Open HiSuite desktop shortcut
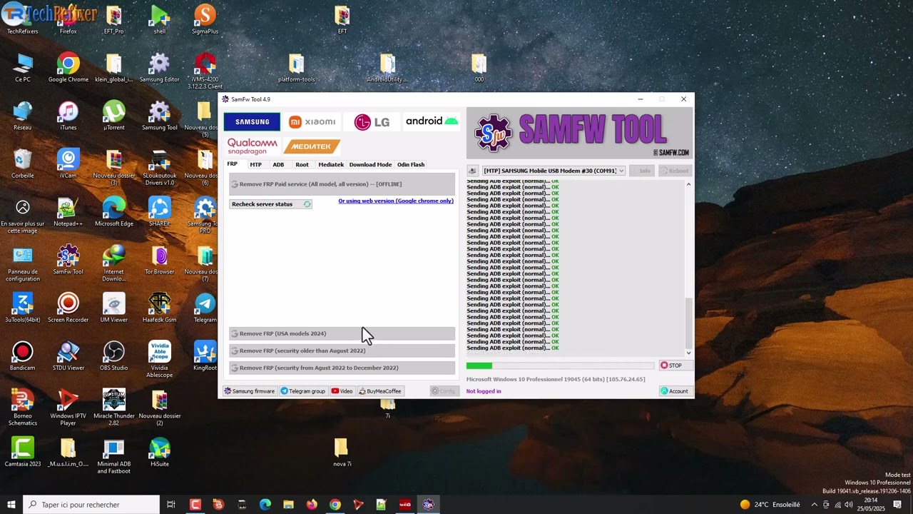The height and width of the screenshot is (514, 913). 160,452
